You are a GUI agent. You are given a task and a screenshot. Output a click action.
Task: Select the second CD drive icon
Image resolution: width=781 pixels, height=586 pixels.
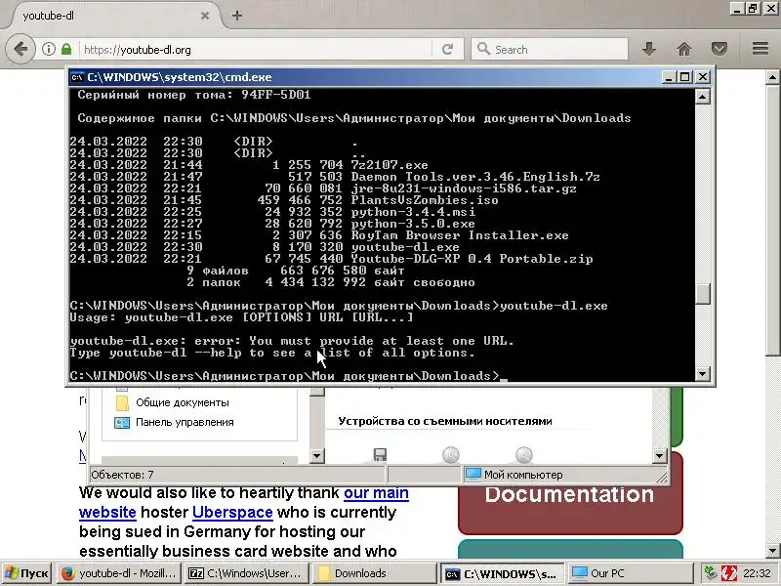524,455
